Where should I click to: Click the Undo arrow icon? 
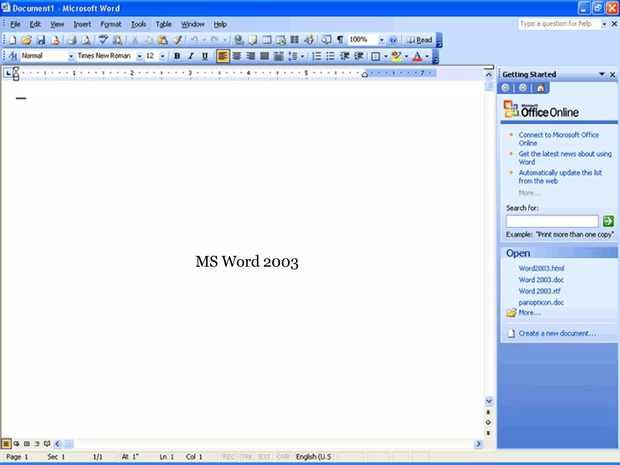coord(194,40)
